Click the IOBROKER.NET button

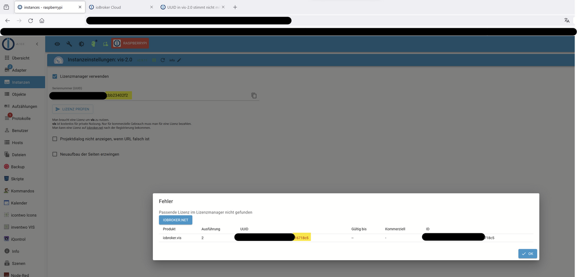(x=176, y=220)
